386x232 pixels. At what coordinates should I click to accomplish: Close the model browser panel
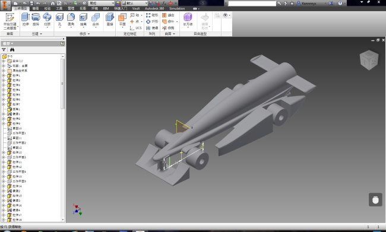coord(64,39)
